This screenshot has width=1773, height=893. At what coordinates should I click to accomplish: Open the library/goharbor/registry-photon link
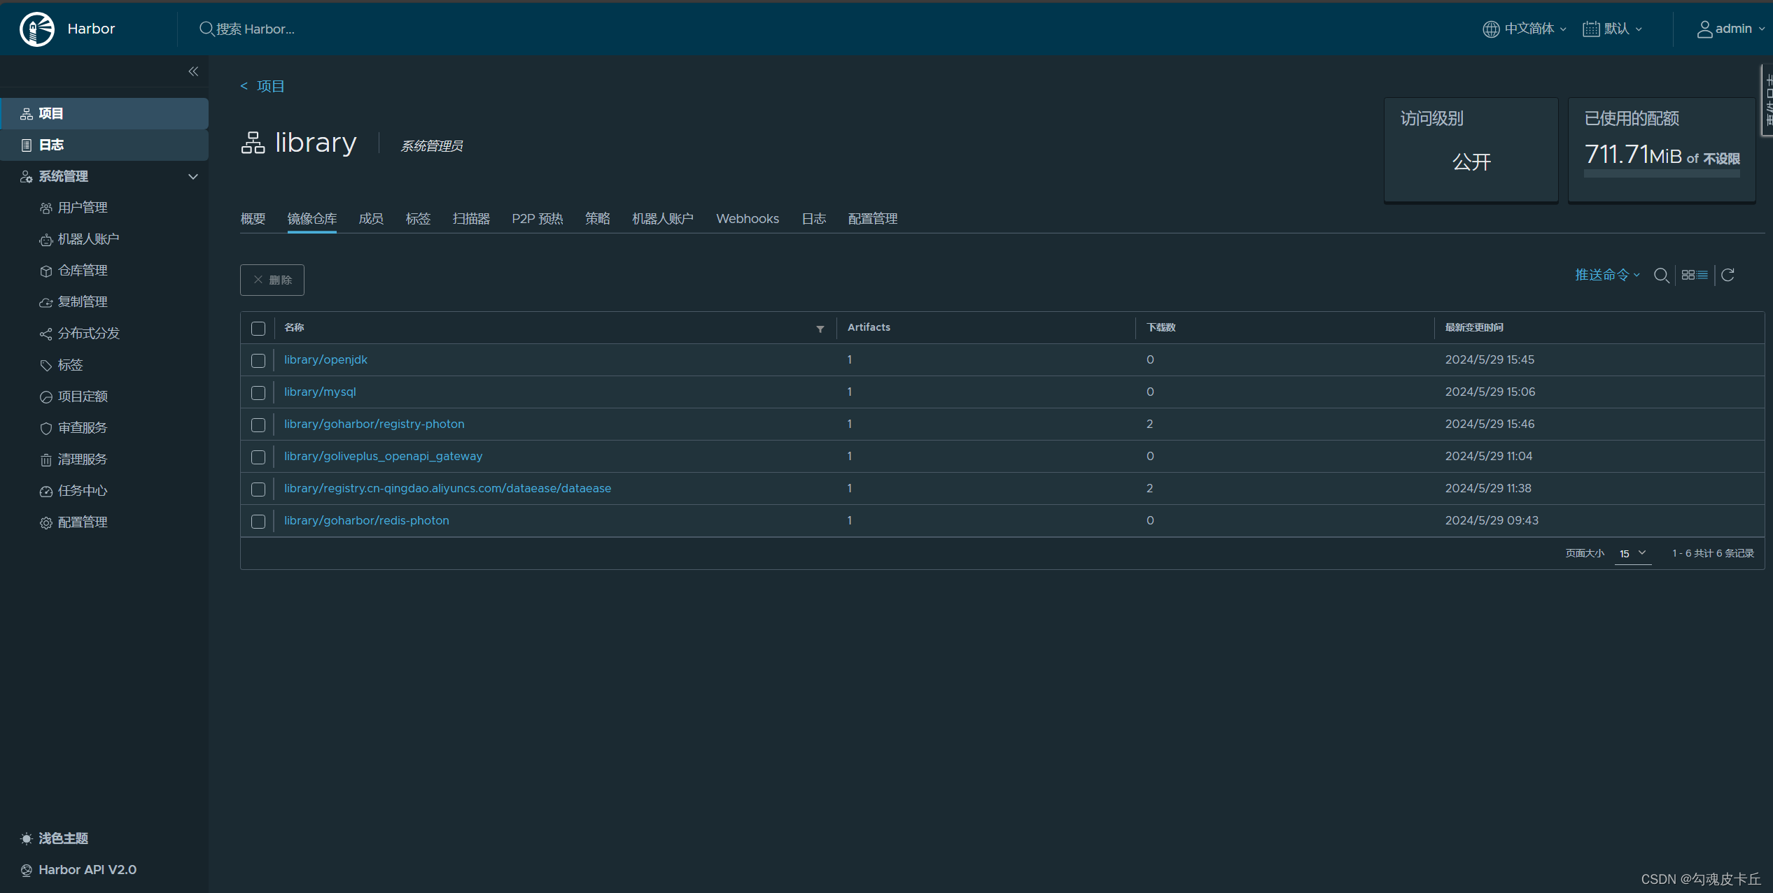(374, 424)
